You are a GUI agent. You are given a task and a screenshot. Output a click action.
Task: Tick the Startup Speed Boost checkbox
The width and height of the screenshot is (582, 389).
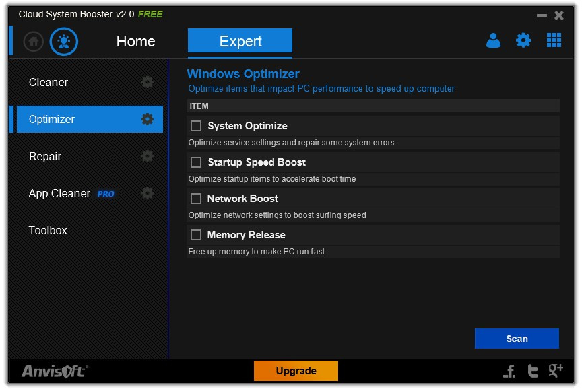click(196, 162)
